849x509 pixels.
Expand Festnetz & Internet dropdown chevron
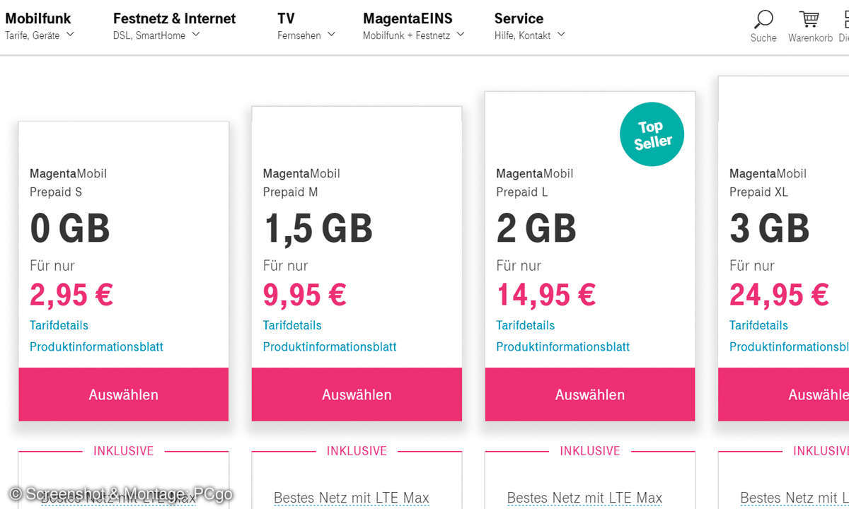pos(196,35)
